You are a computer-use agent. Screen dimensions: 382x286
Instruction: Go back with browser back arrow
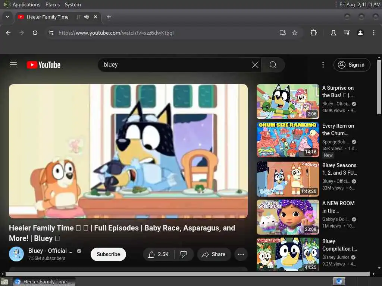coord(8,33)
